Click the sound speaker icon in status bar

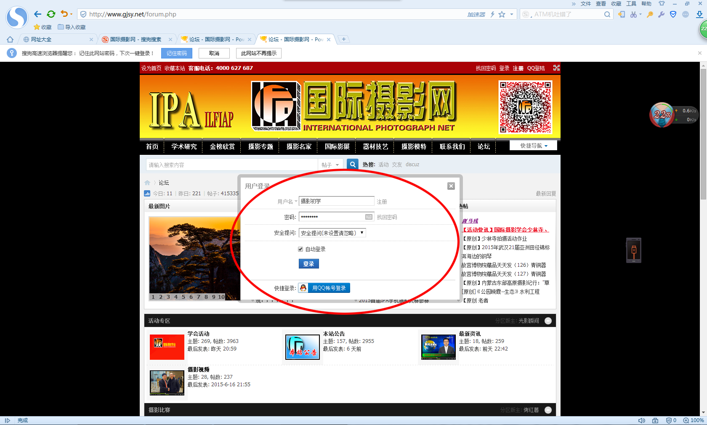pyautogui.click(x=641, y=420)
